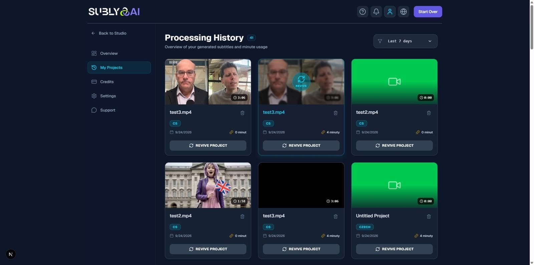This screenshot has width=534, height=265.
Task: Click trash icon on green-thumbnail test2.mp4 card
Action: click(429, 113)
